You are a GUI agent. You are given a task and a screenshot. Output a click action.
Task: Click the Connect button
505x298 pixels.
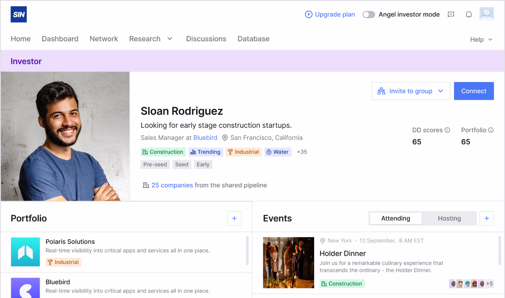(x=474, y=91)
